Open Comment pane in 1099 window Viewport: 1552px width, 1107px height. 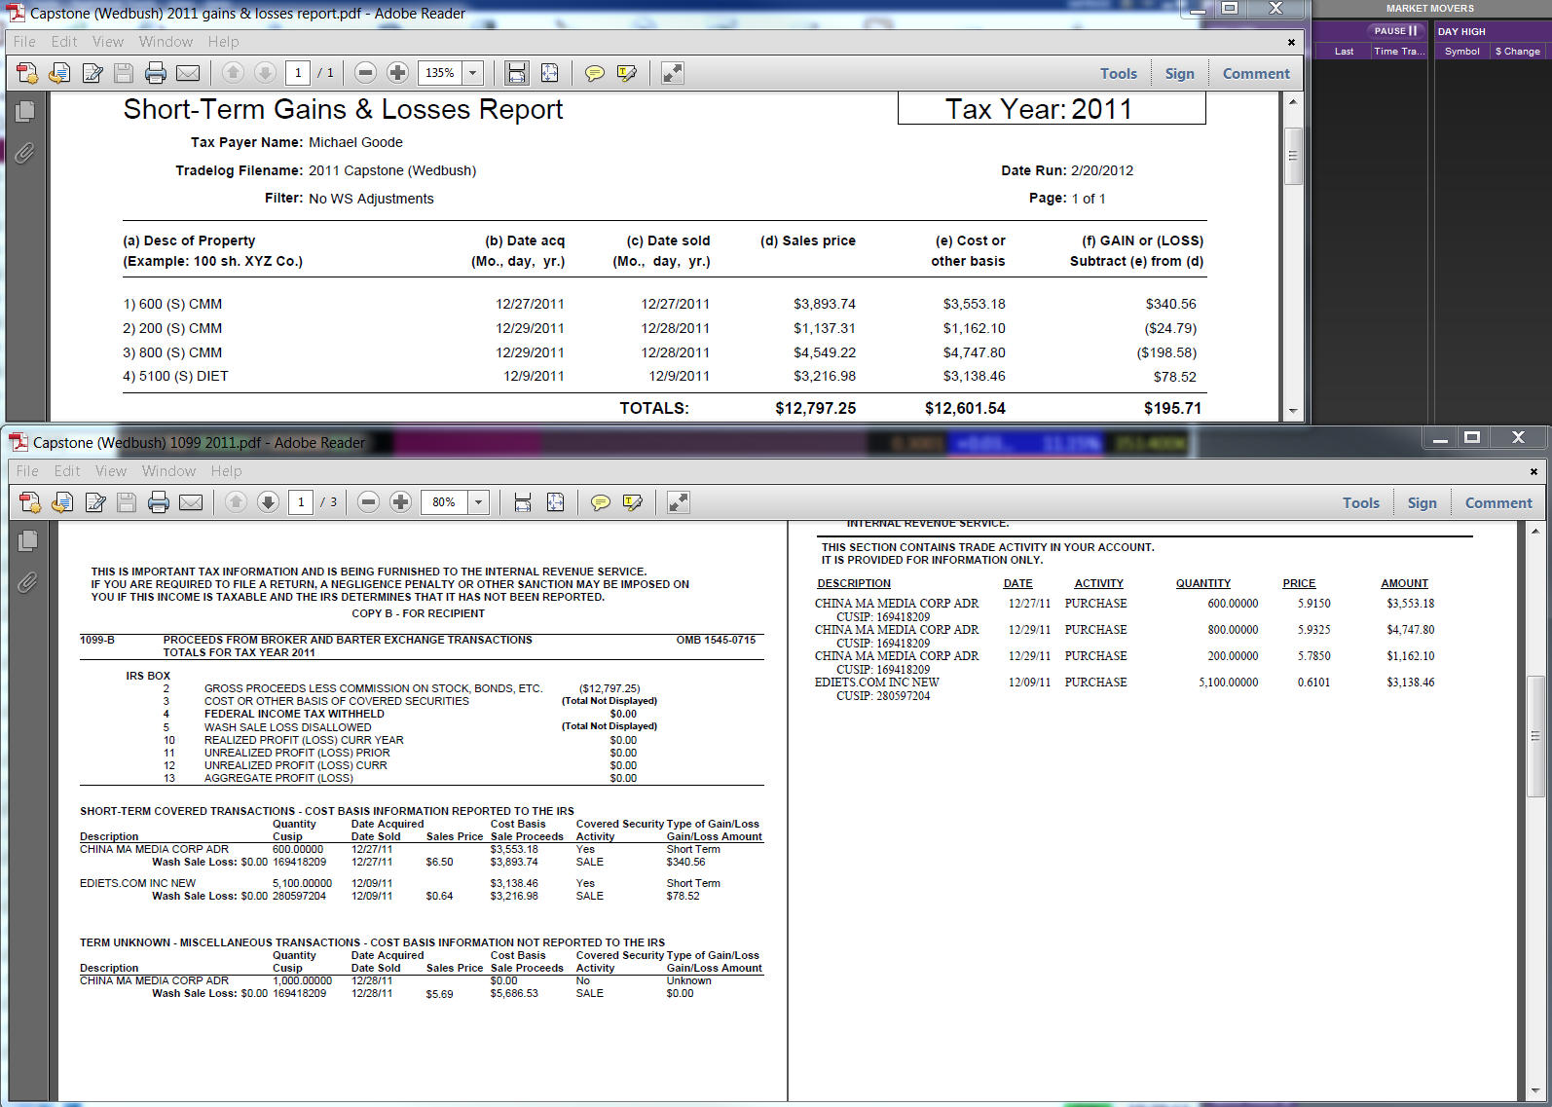coord(1497,503)
